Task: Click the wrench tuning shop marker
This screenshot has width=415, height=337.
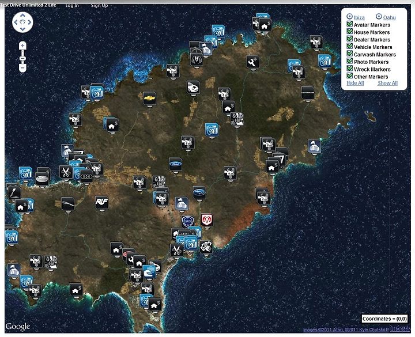Action: 253,62
